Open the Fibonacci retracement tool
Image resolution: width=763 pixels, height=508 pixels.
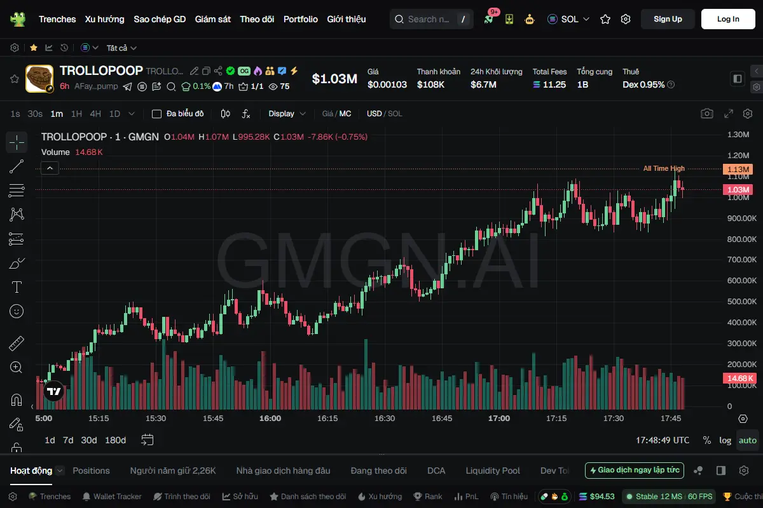pyautogui.click(x=17, y=190)
